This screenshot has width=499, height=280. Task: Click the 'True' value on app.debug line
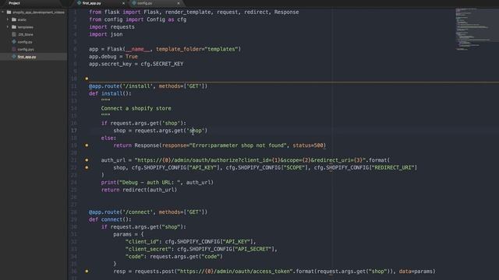pyautogui.click(x=132, y=57)
